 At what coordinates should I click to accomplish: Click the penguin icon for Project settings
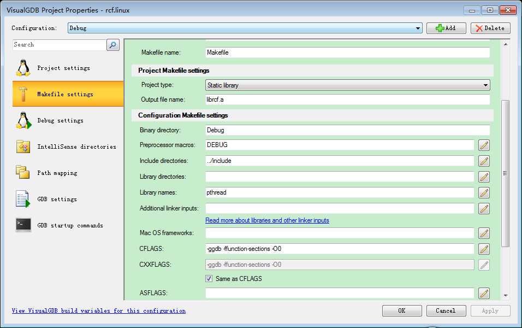pyautogui.click(x=23, y=68)
